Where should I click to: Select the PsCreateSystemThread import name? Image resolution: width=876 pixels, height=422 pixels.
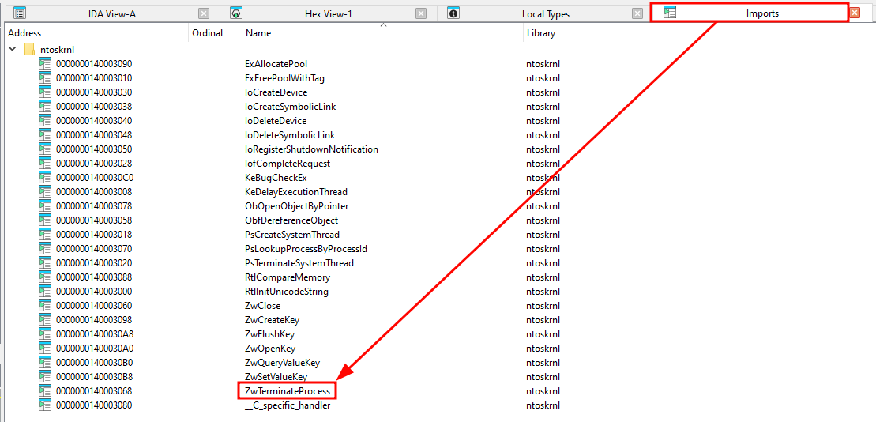(x=291, y=234)
